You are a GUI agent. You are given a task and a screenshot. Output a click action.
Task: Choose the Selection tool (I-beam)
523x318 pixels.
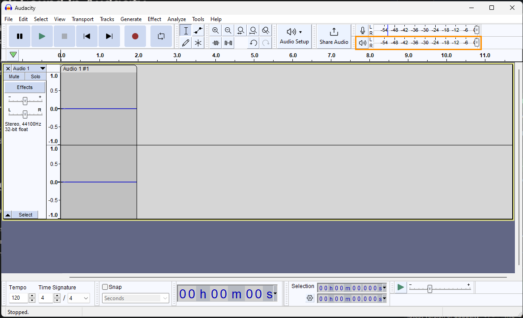coord(186,31)
